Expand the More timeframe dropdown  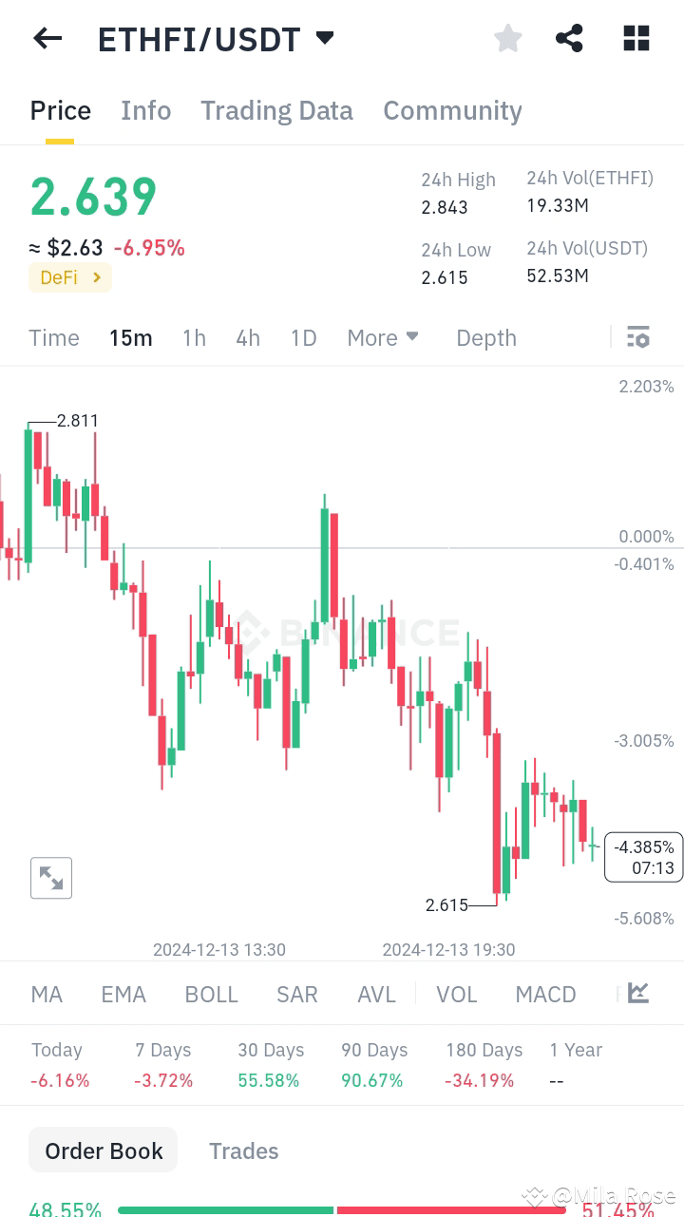[382, 337]
